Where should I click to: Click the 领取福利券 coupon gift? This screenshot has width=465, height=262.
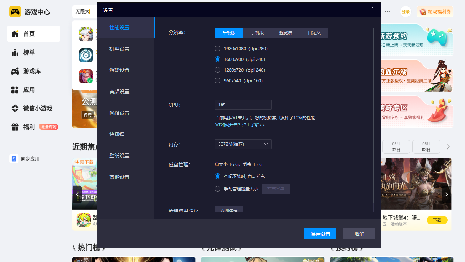[x=435, y=12]
